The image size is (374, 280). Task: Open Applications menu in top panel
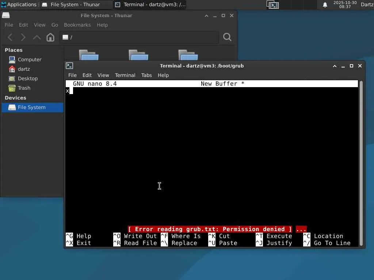click(x=20, y=4)
